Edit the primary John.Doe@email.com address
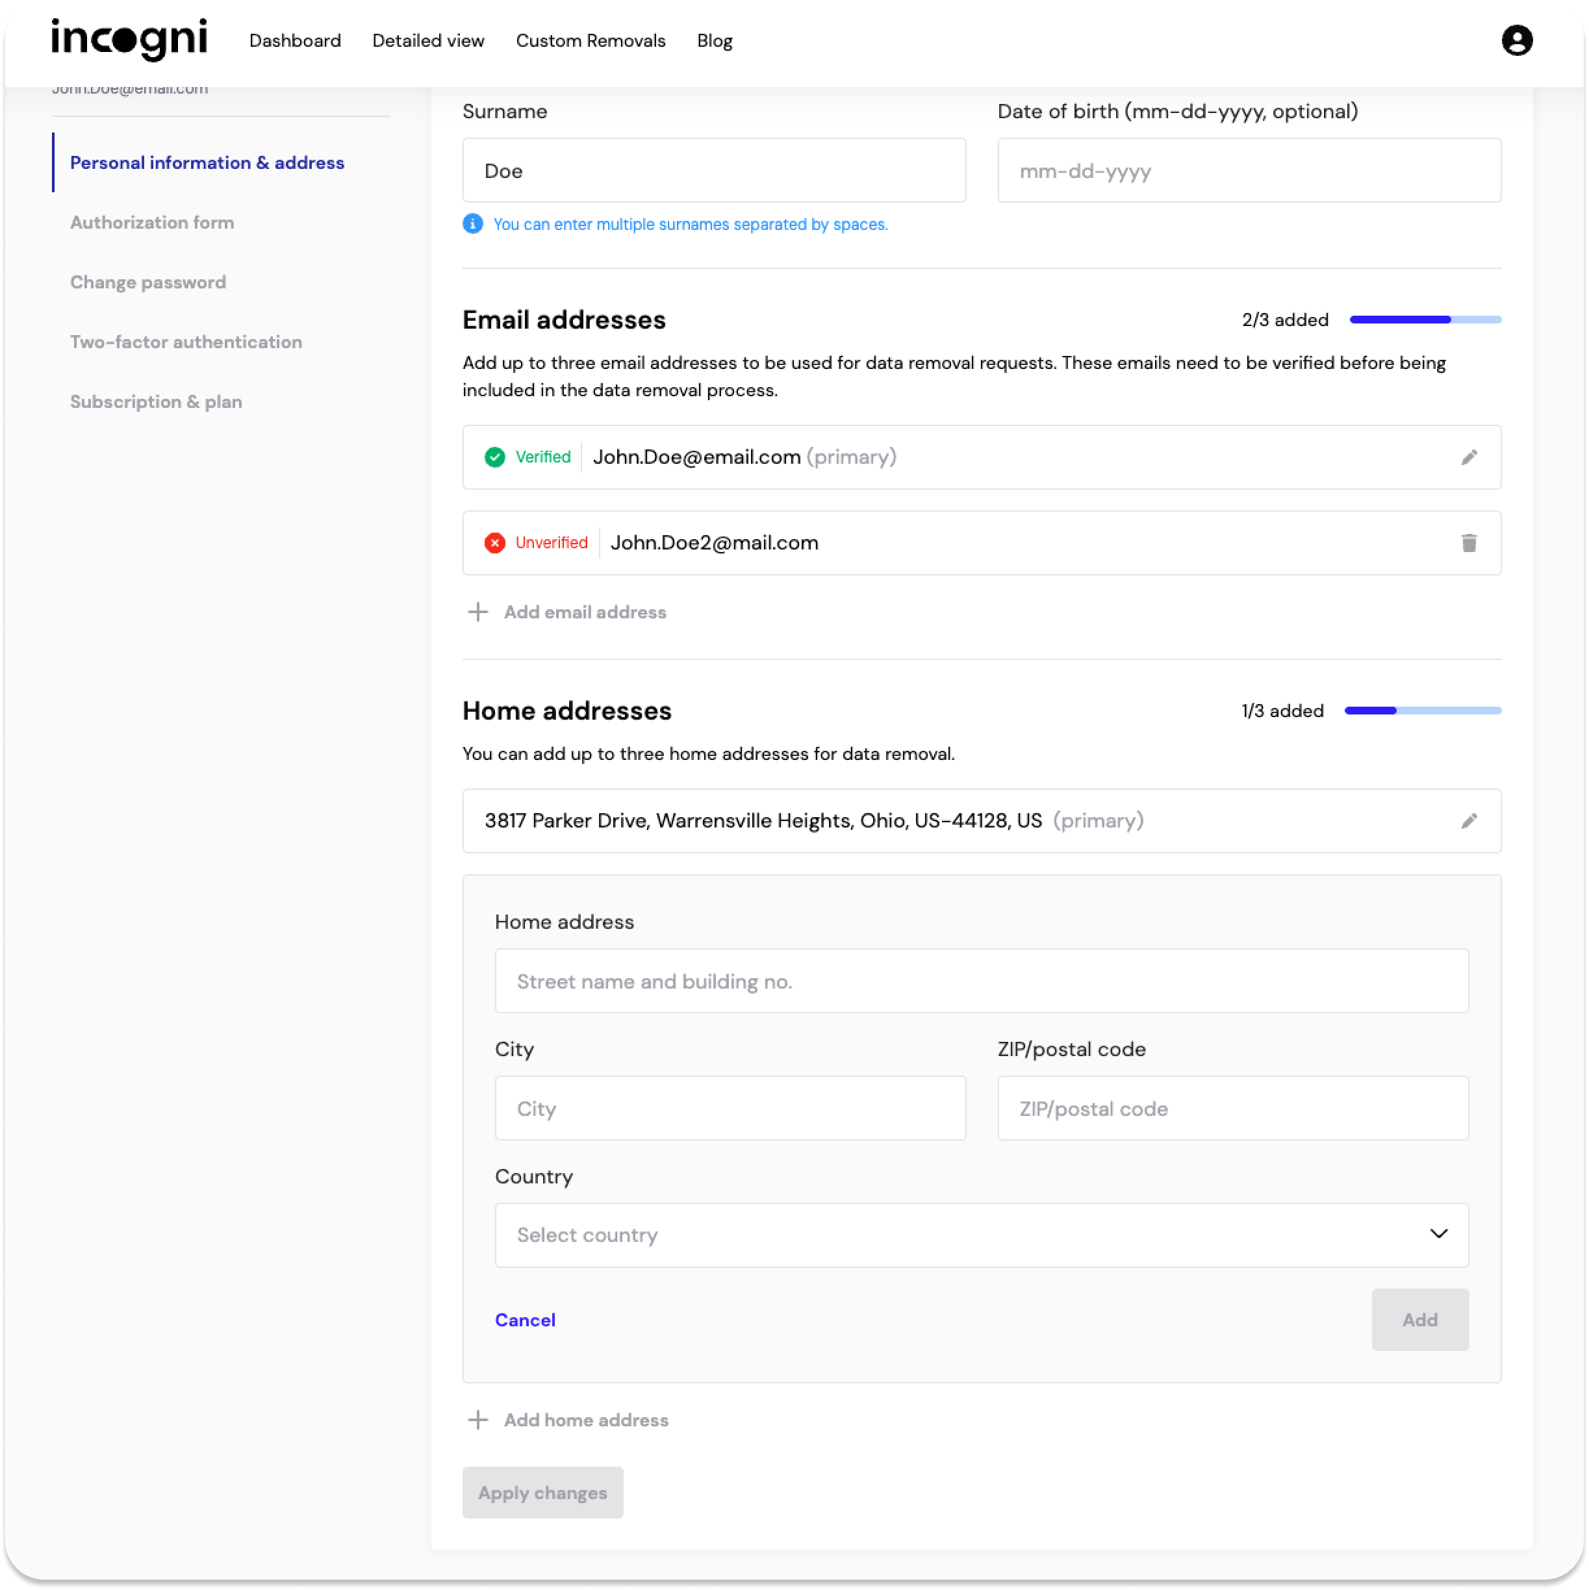1589x1590 pixels. click(1468, 457)
